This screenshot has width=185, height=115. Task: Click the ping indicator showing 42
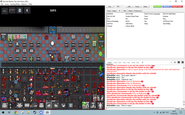(x=173, y=62)
